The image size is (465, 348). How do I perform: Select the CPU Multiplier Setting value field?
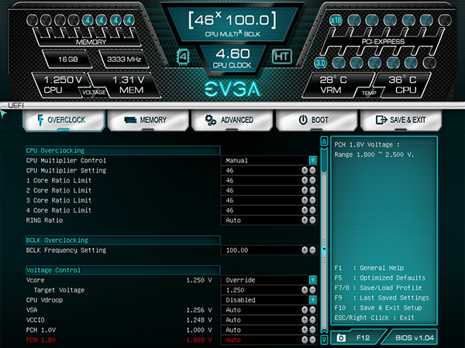point(269,170)
